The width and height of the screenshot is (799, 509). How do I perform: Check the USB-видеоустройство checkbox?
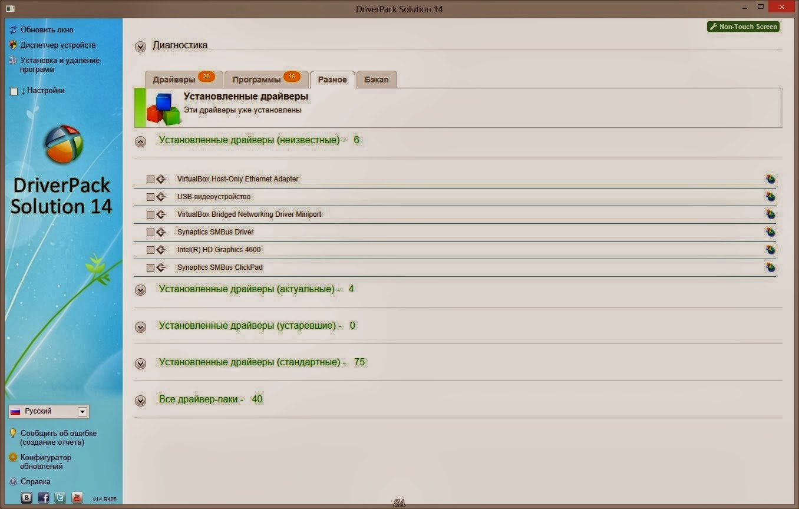coord(150,197)
